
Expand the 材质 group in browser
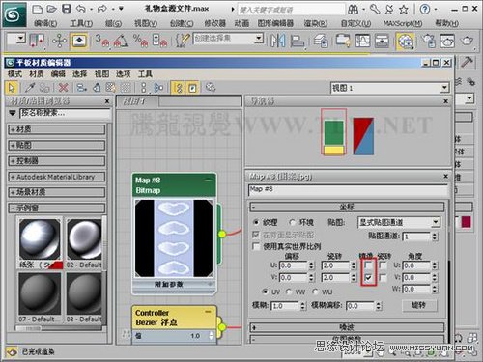click(57, 129)
